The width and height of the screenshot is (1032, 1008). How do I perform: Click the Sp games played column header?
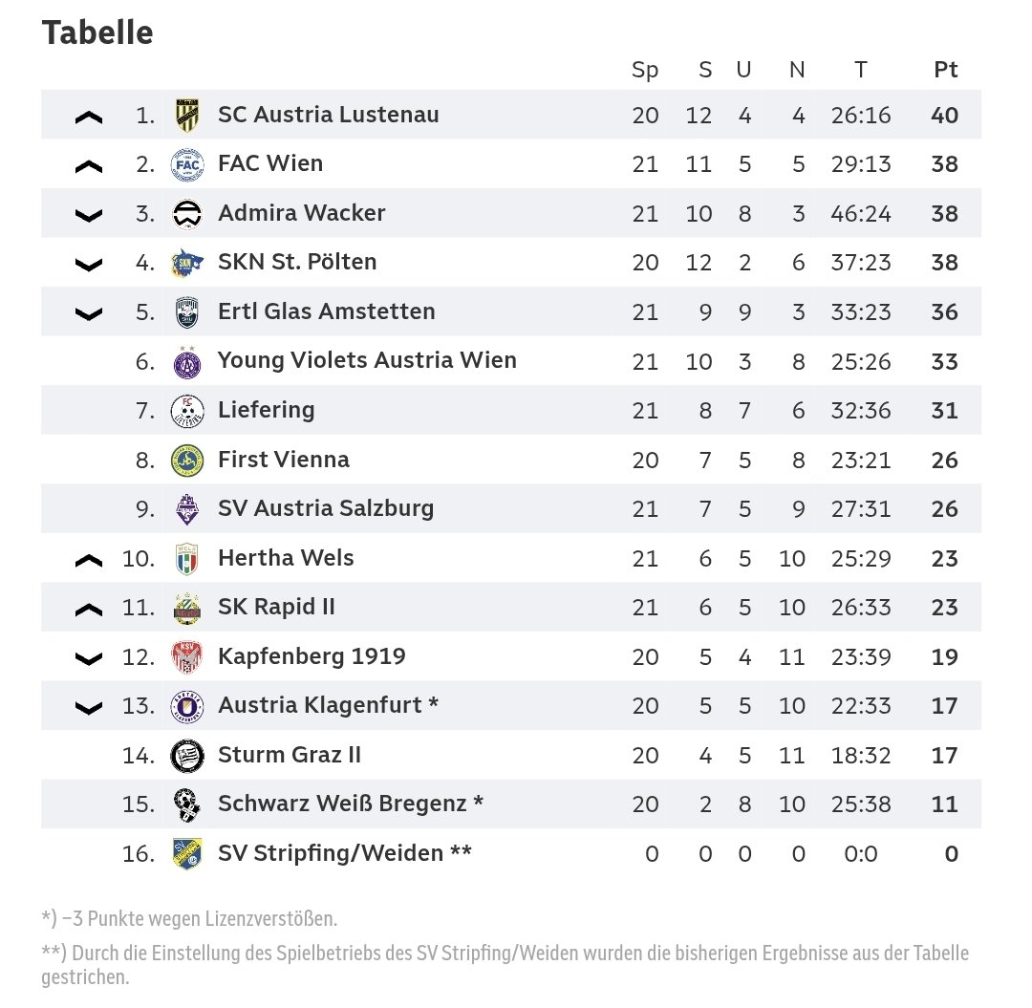click(x=645, y=70)
